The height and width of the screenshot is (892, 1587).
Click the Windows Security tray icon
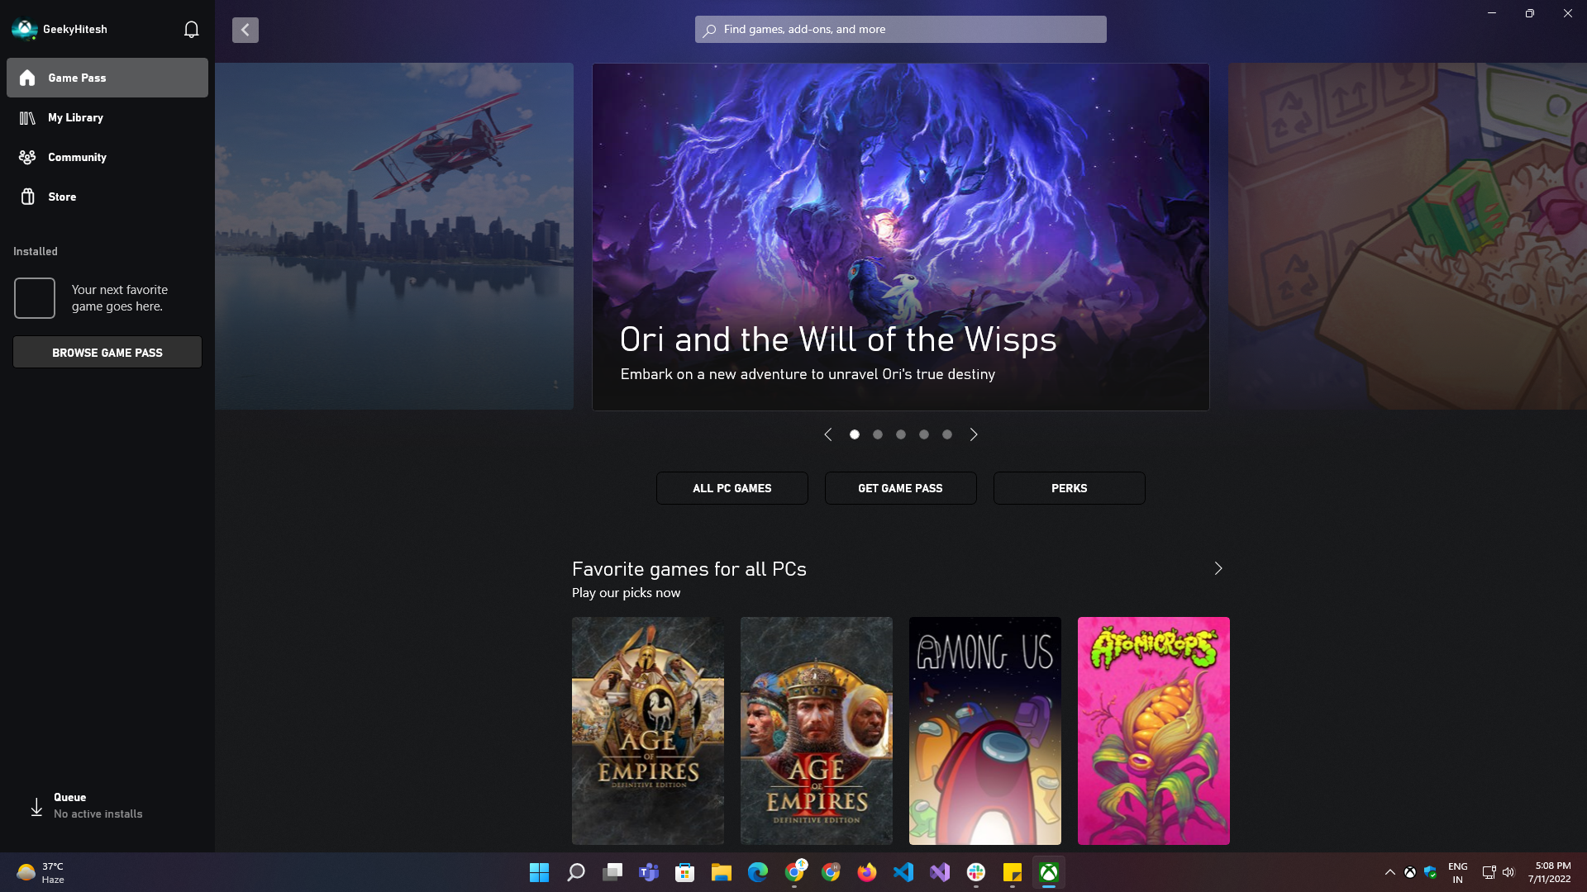click(x=1431, y=872)
